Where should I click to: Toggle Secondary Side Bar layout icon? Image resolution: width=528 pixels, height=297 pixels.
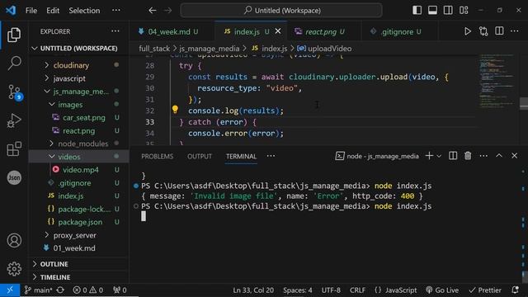click(x=448, y=10)
